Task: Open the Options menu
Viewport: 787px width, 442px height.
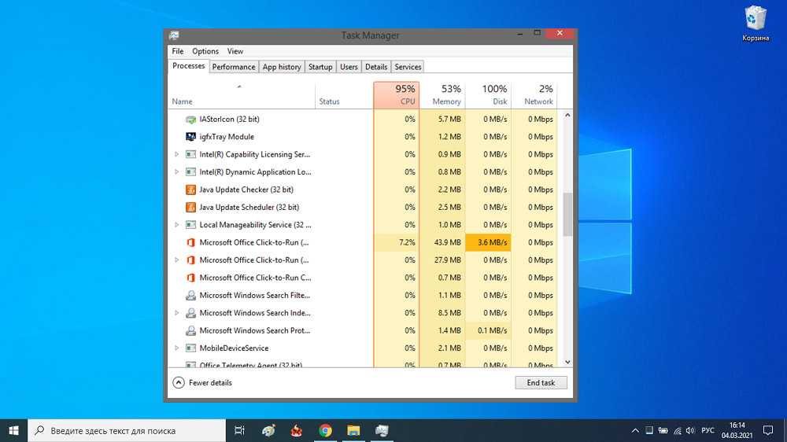Action: pos(205,51)
